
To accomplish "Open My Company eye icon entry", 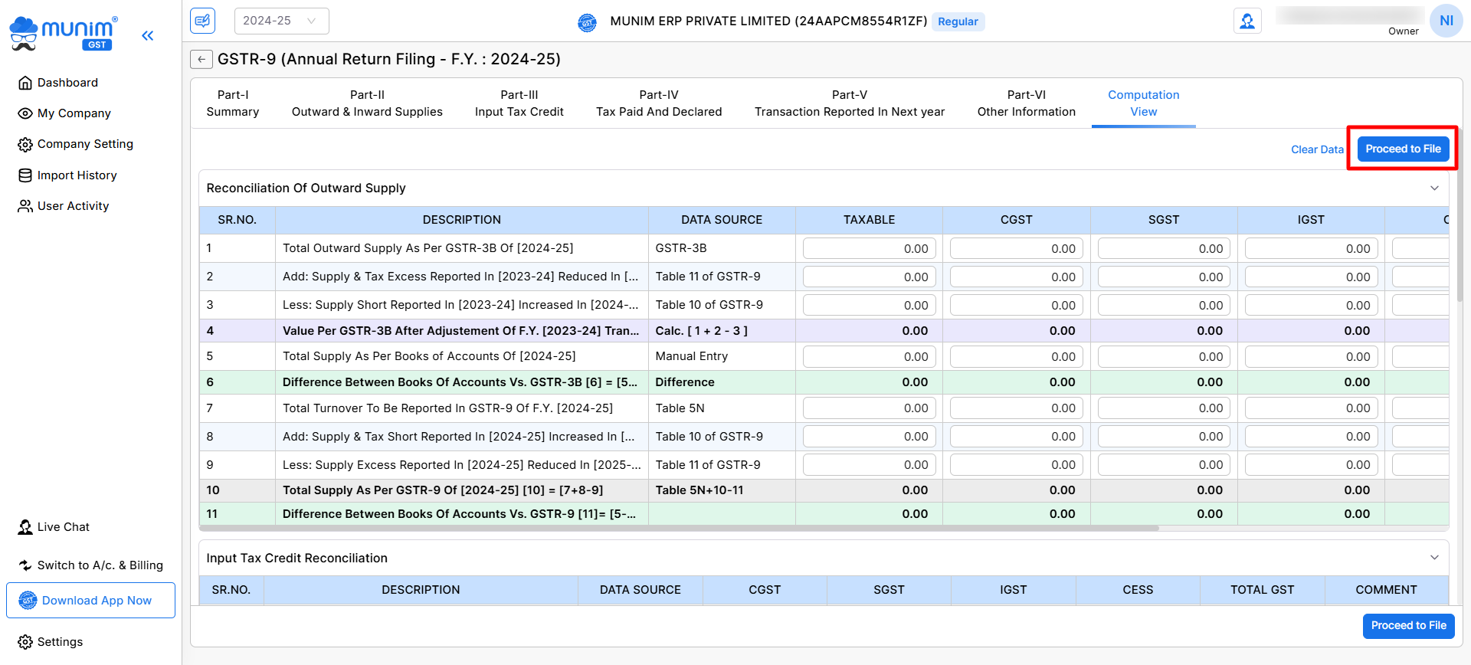I will tap(64, 113).
